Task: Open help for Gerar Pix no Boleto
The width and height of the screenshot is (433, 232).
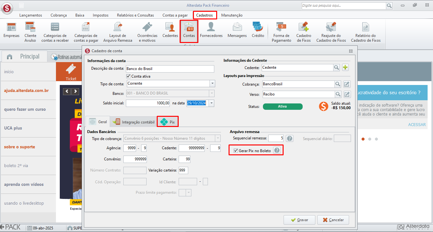Action: coord(277,151)
